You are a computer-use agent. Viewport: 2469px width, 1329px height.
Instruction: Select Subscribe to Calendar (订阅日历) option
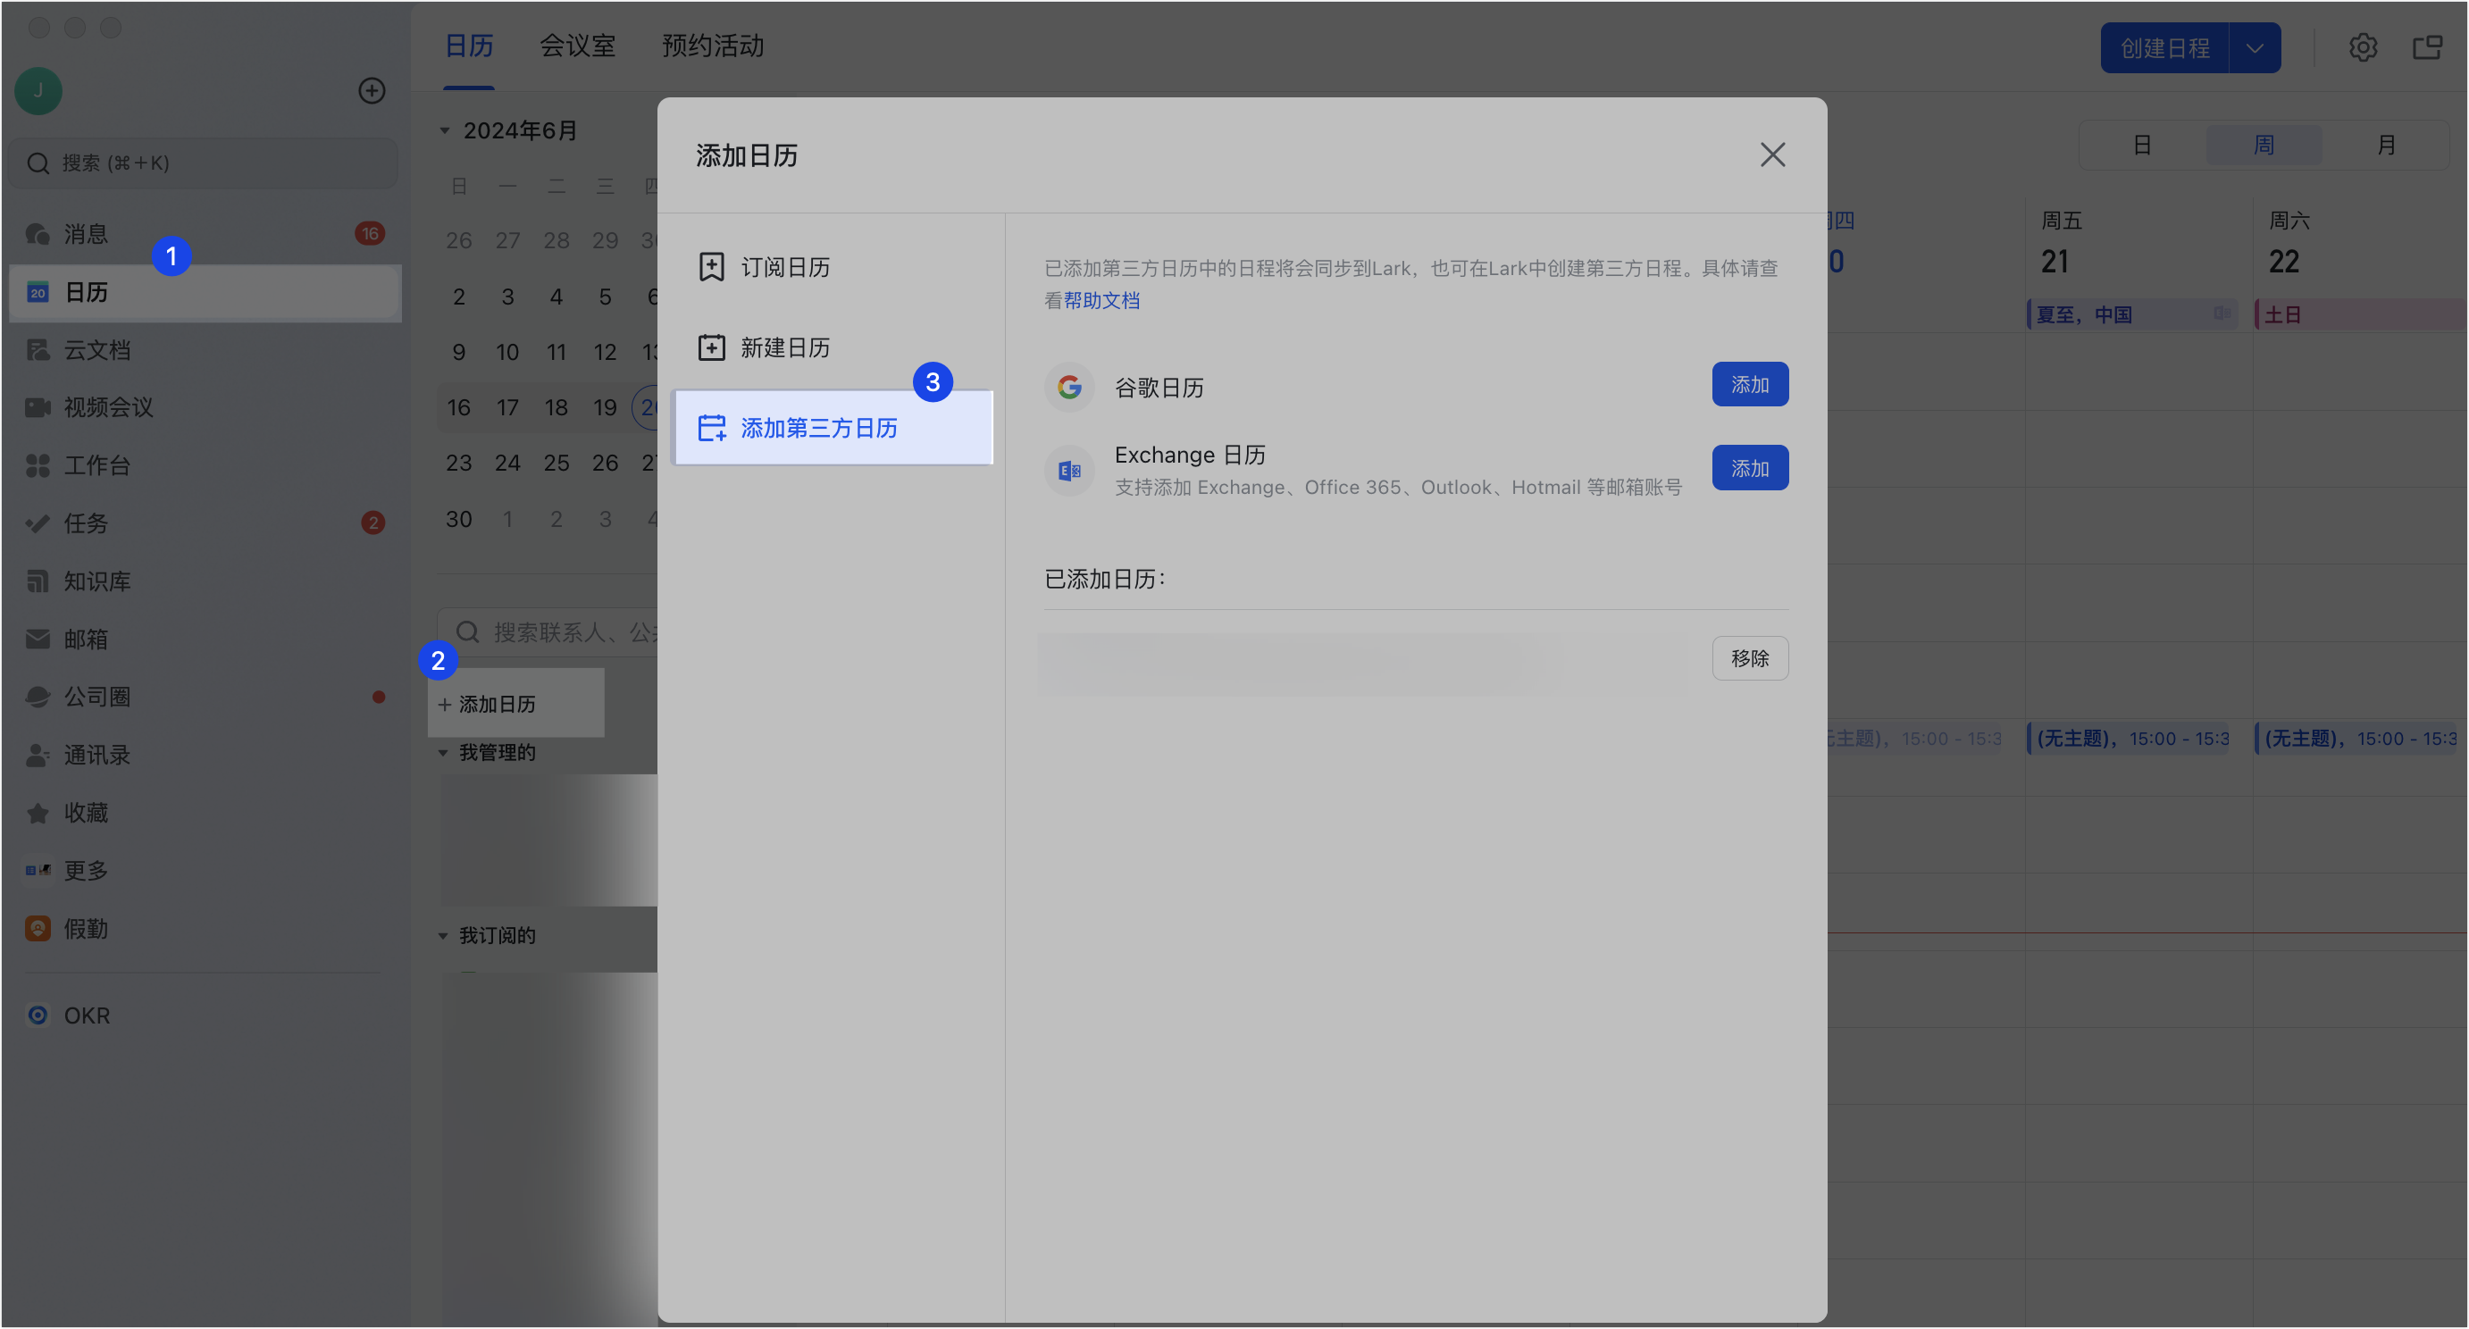(x=832, y=267)
